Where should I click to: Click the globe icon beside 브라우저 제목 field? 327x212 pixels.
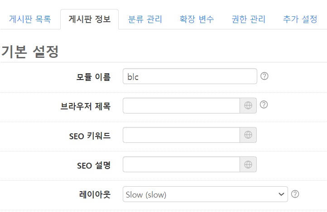pyautogui.click(x=248, y=105)
